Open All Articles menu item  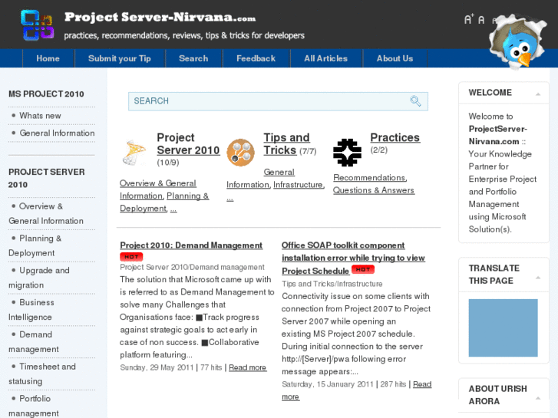coord(325,58)
